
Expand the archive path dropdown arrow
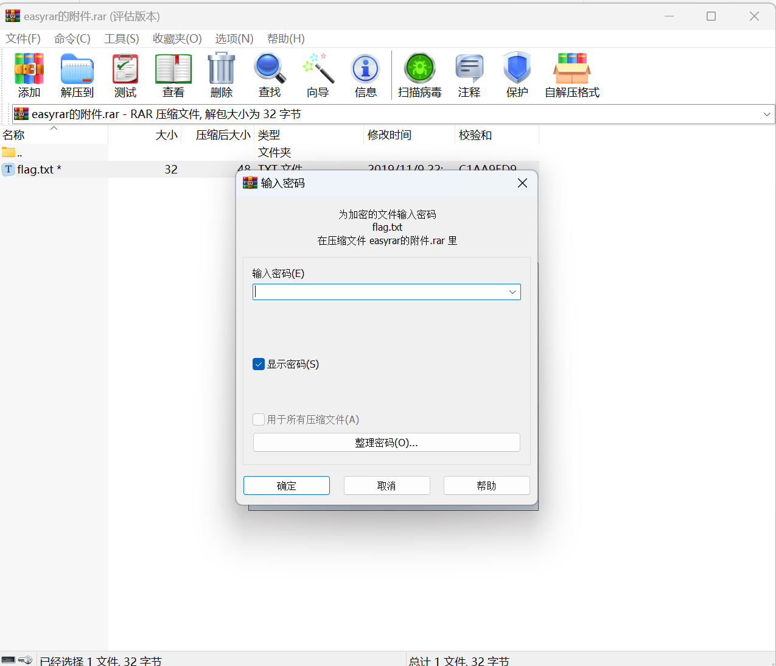pos(767,114)
